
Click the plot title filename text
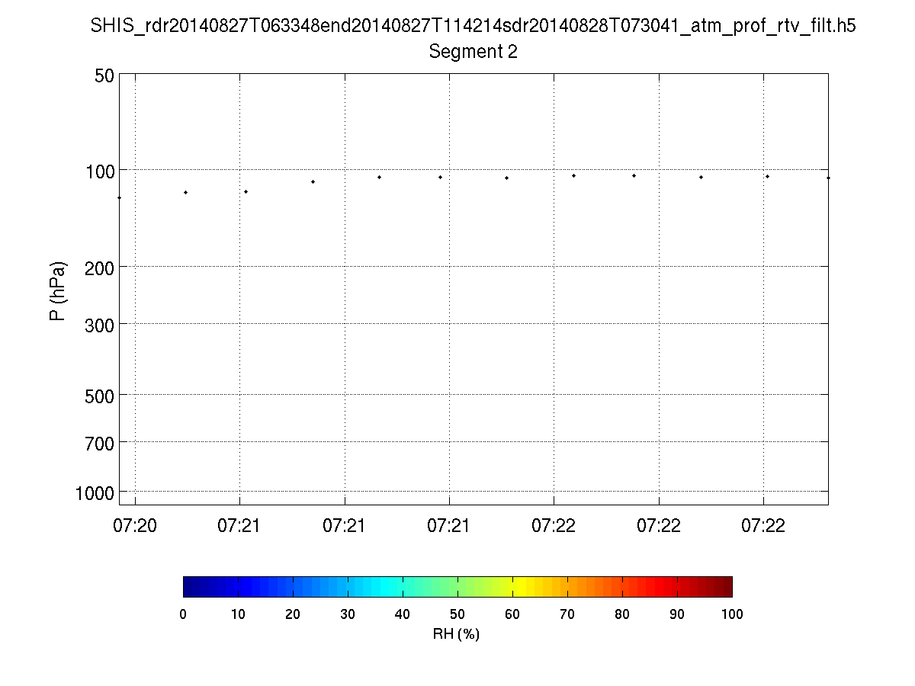coord(473,26)
